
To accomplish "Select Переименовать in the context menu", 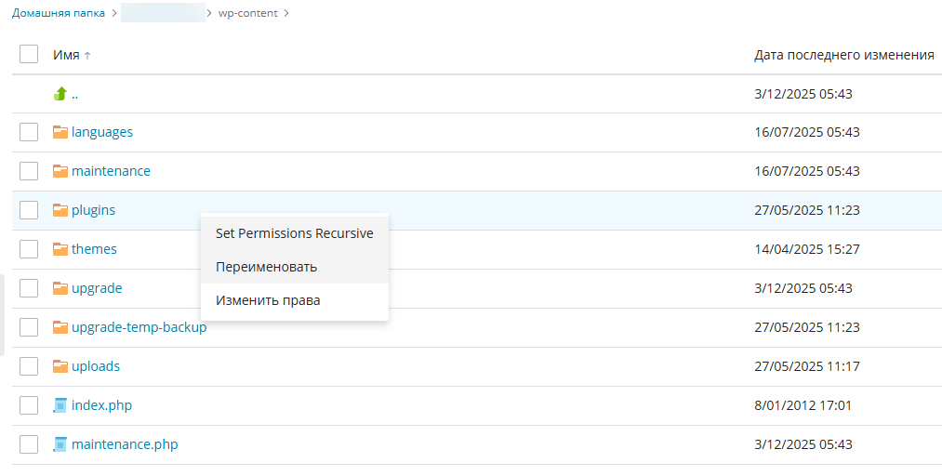I will pos(267,267).
